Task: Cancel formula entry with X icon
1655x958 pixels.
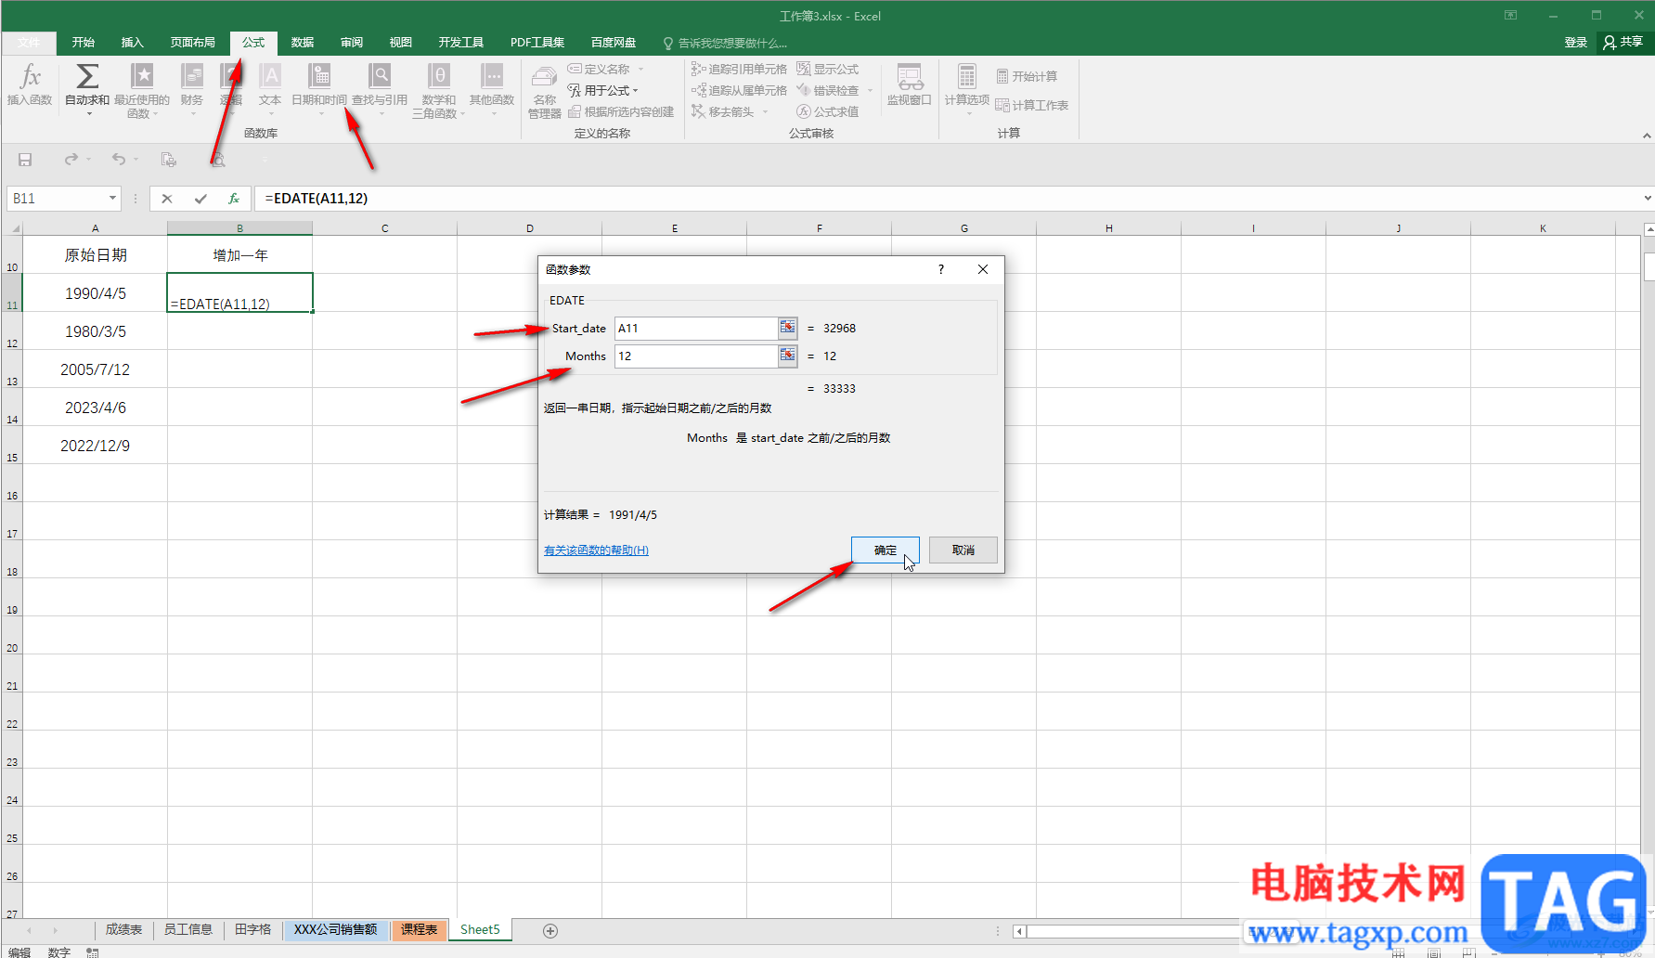Action: point(167,198)
